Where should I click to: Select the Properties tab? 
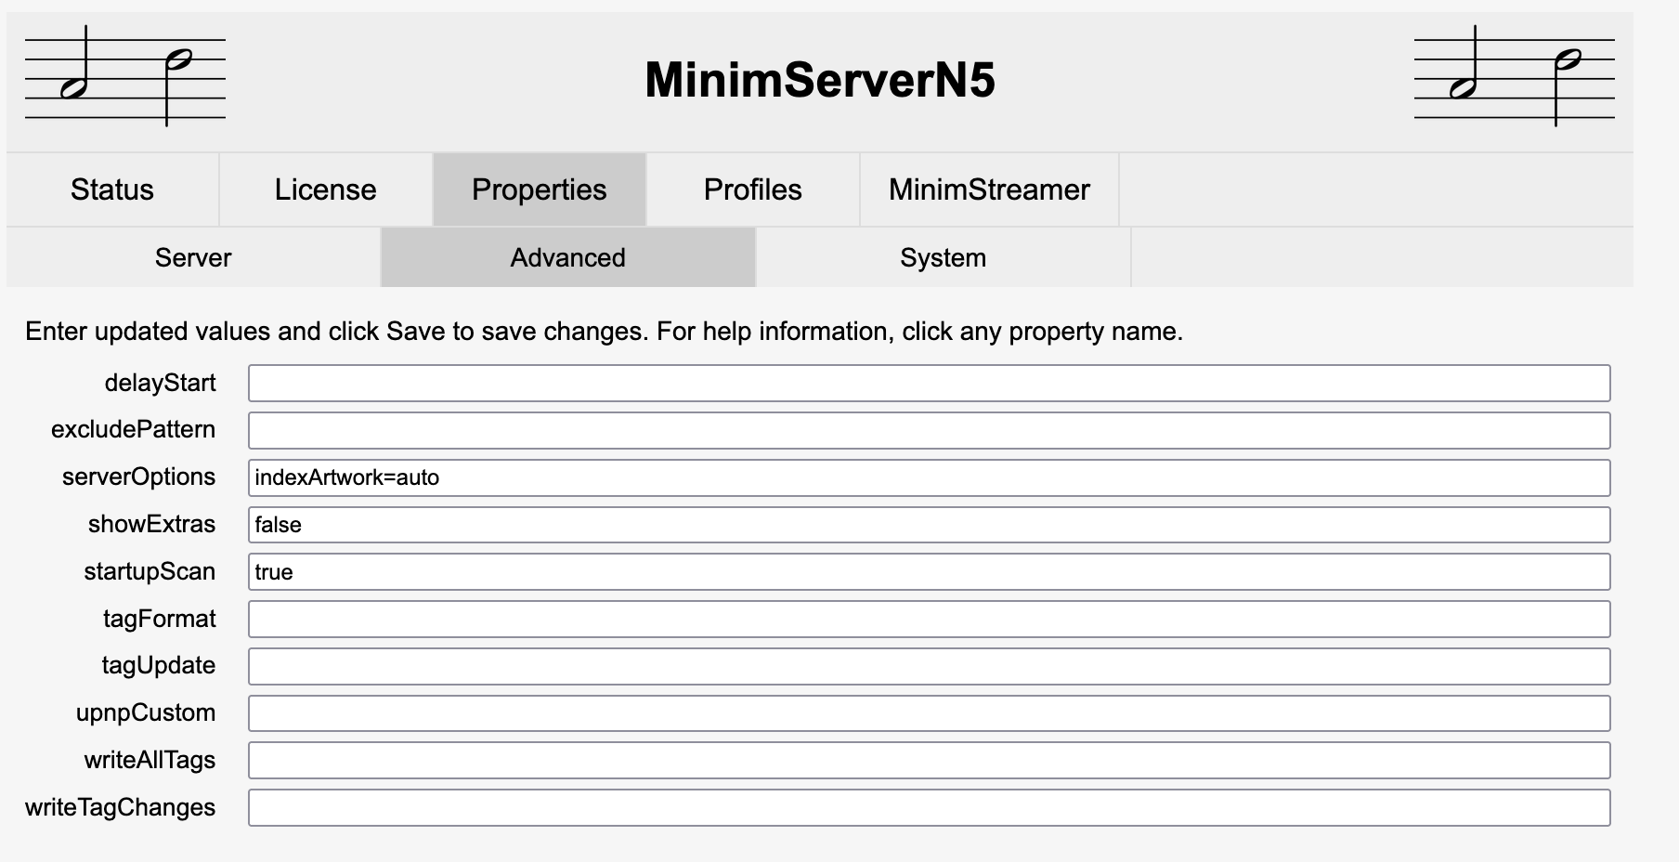[x=540, y=189]
